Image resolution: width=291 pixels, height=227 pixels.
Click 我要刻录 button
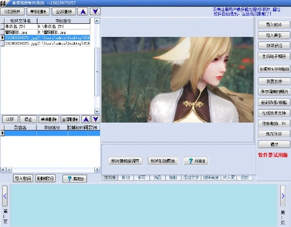pos(274,81)
